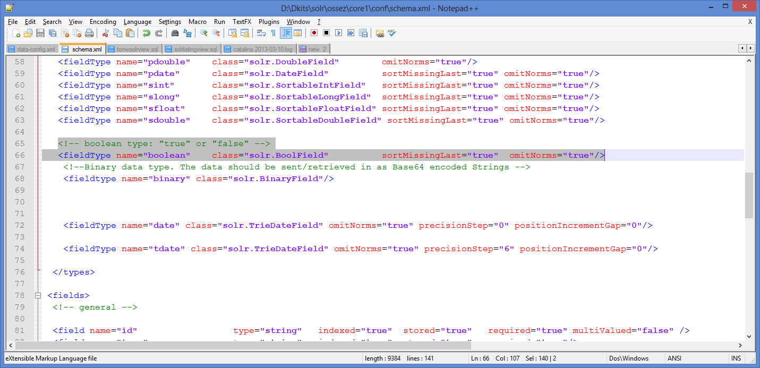The height and width of the screenshot is (368, 760).
Task: Toggle synchronize horizontal scrolling icon
Action: click(244, 33)
